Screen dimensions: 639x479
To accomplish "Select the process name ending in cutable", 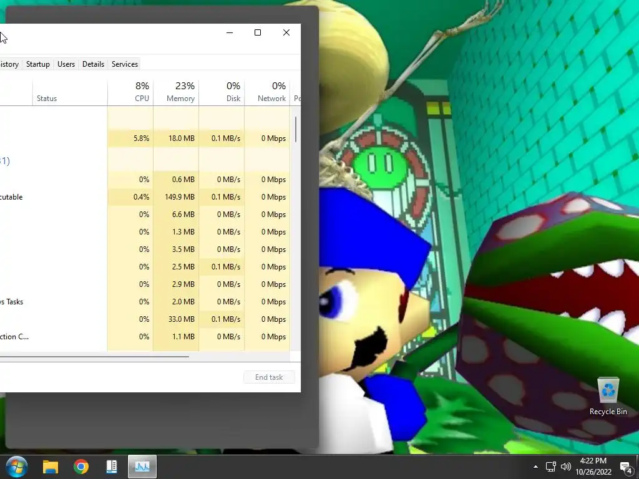I will [x=11, y=196].
